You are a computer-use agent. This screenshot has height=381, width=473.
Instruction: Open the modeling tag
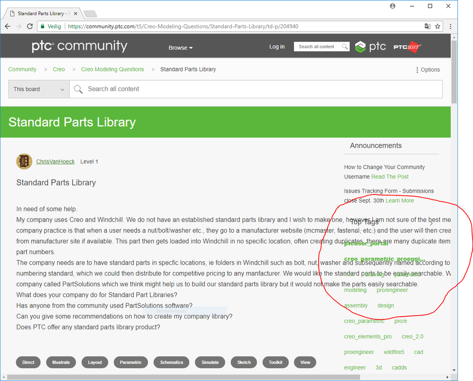[x=356, y=290]
